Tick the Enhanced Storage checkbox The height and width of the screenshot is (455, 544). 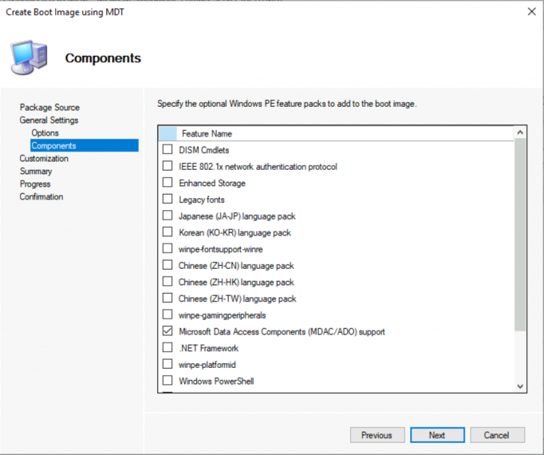[x=168, y=183]
